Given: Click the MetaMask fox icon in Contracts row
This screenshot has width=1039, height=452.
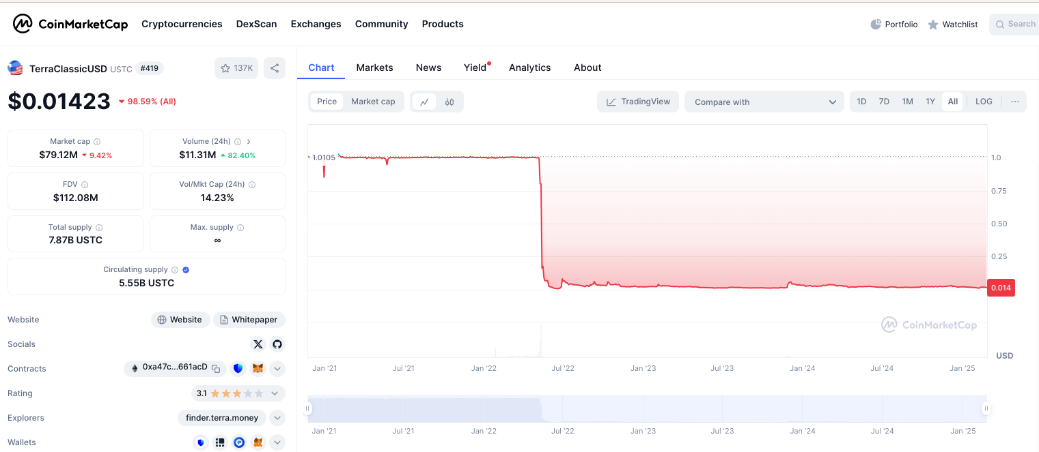Looking at the screenshot, I should pos(258,369).
